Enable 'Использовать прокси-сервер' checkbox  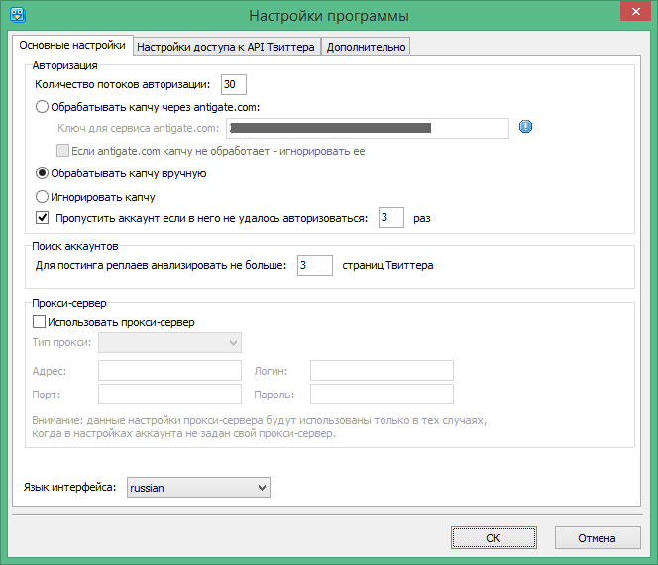(40, 322)
